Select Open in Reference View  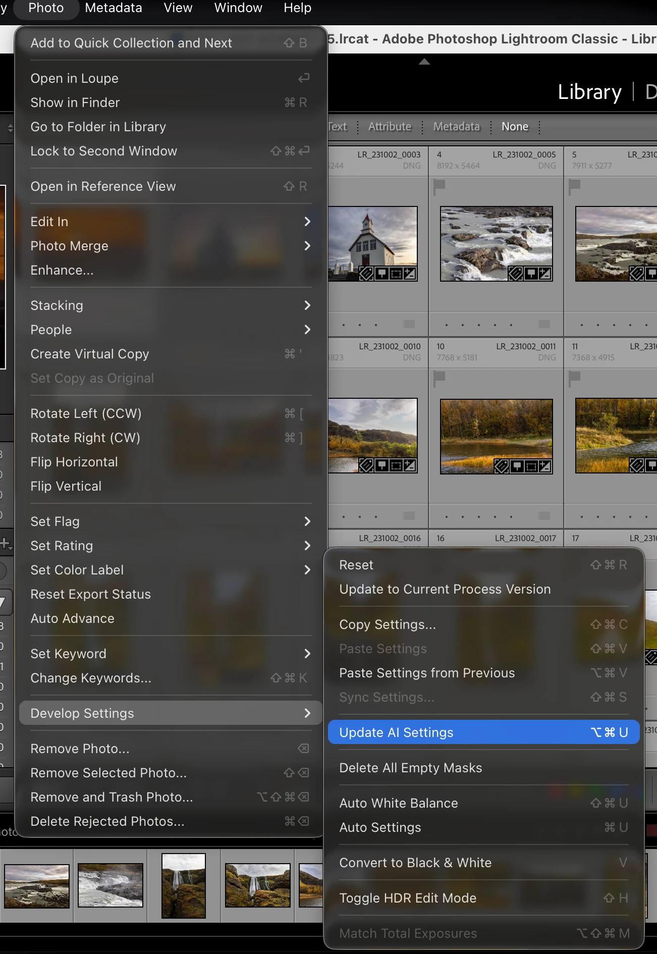(x=171, y=186)
